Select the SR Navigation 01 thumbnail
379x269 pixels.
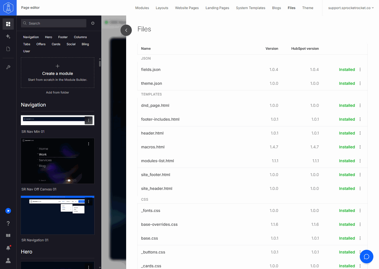(x=57, y=215)
